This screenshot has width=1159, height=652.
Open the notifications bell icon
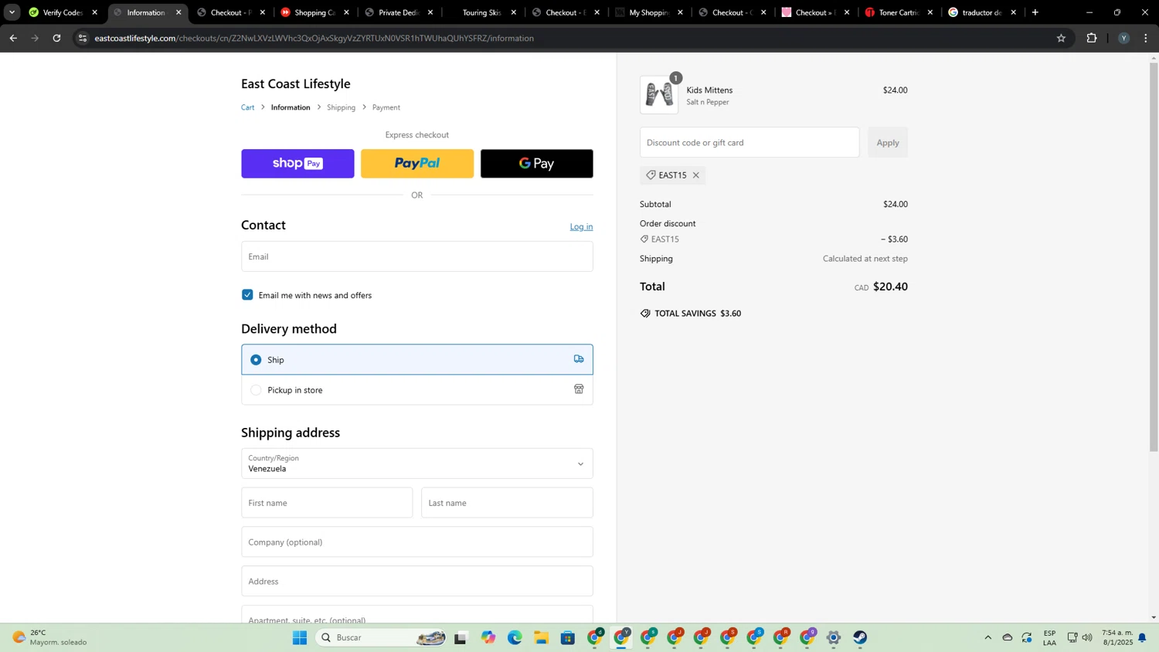(x=1142, y=637)
